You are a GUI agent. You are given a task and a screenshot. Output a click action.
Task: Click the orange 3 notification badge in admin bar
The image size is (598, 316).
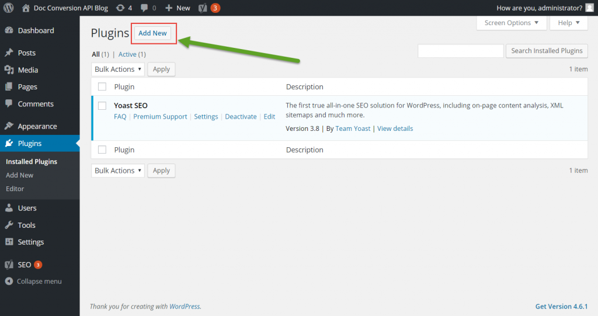(215, 8)
